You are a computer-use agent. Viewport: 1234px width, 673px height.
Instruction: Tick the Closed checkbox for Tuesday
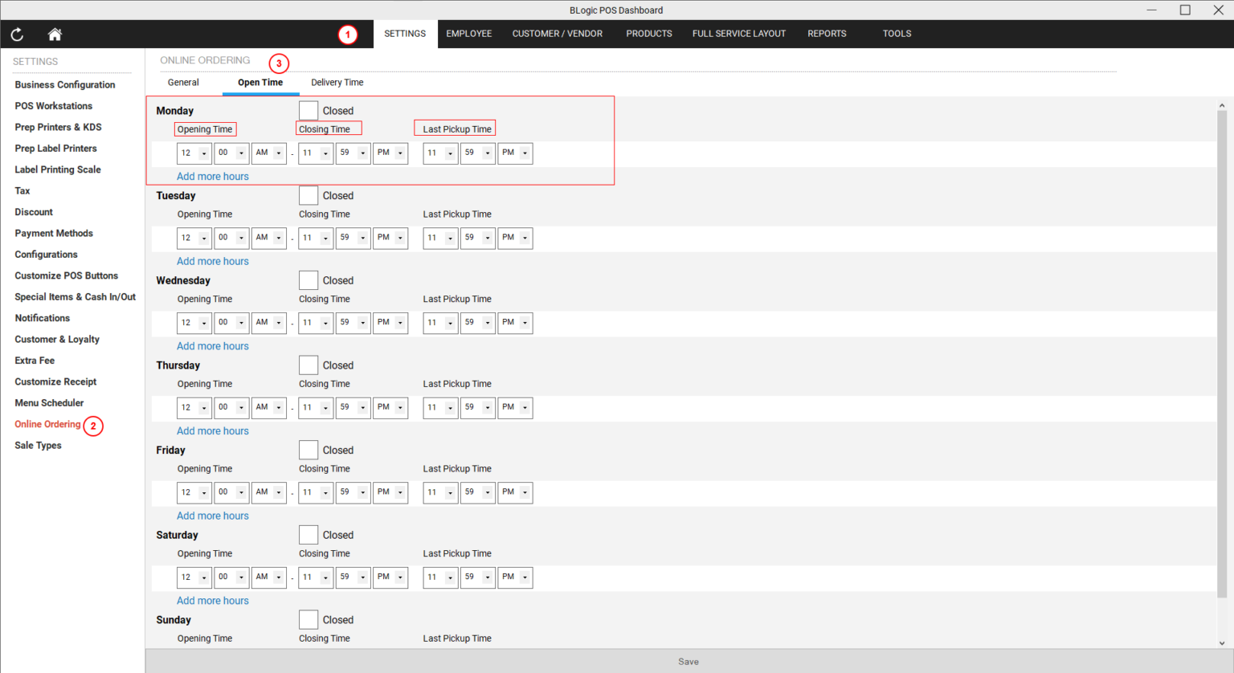308,195
